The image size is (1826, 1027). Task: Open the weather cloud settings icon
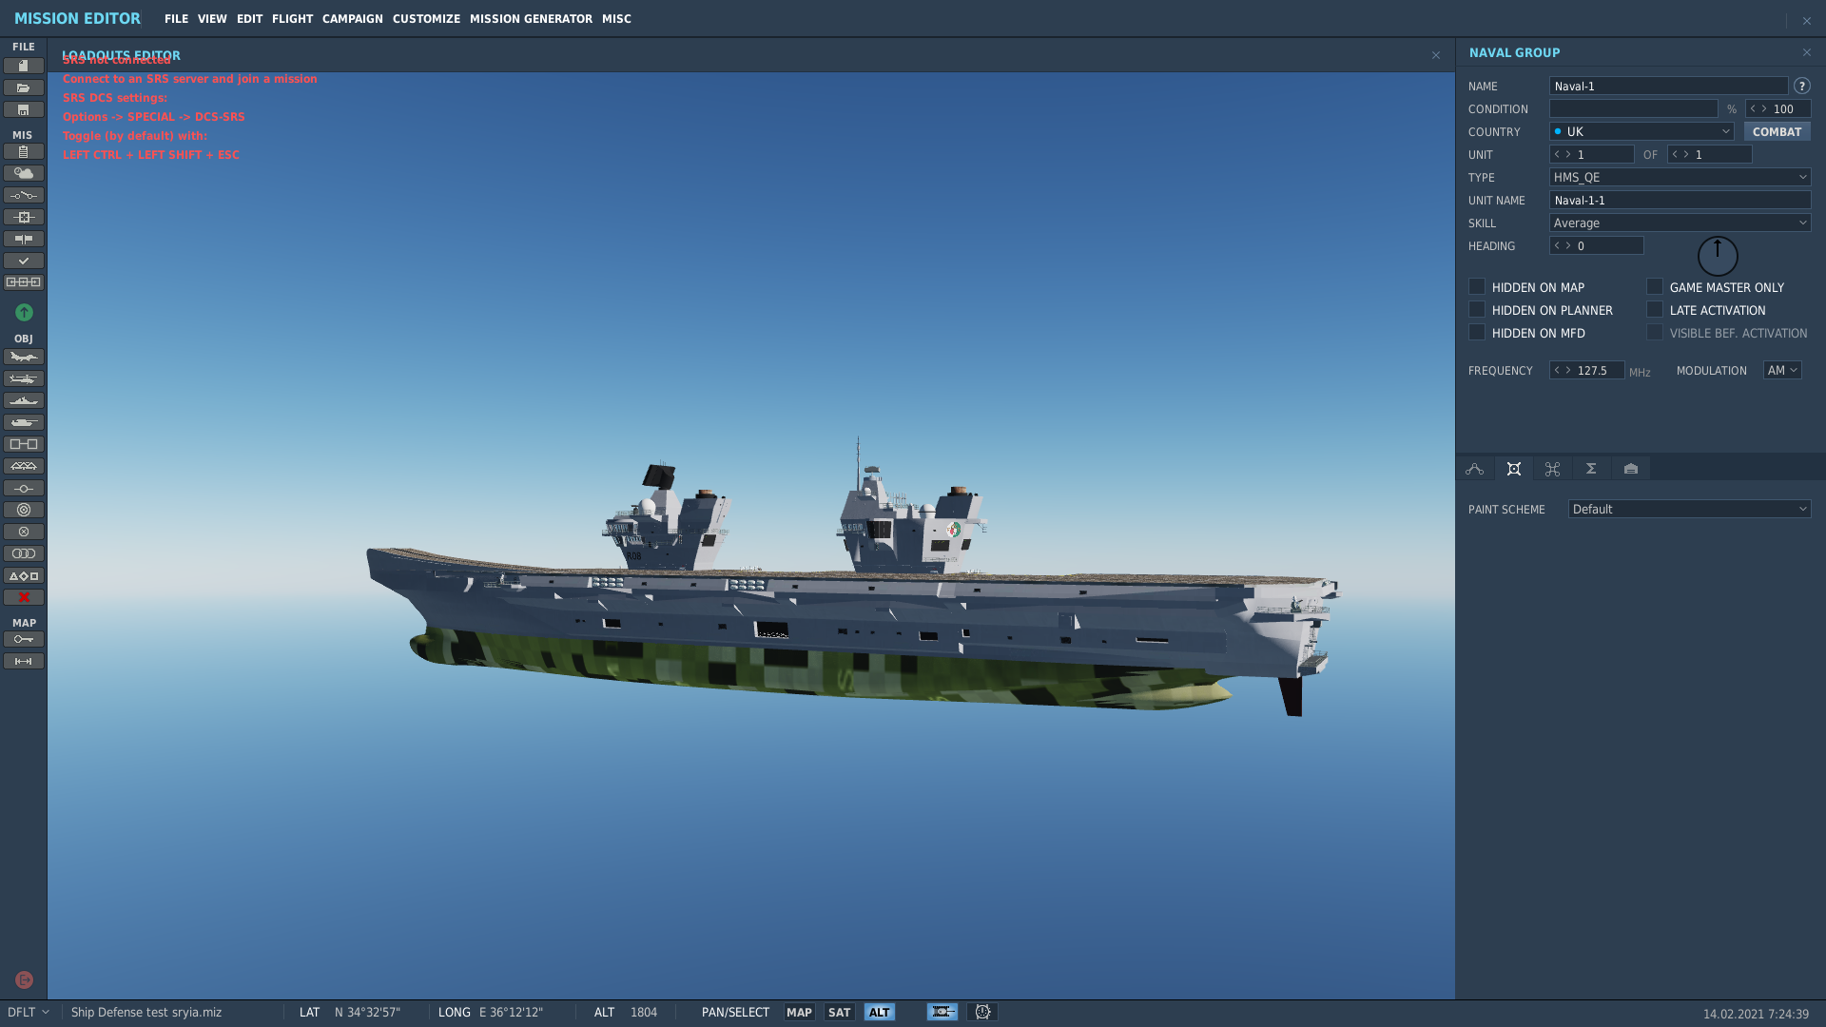24,173
